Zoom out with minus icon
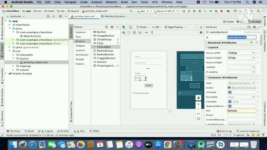Image resolution: width=267 pixels, height=150 pixels. 199,109
